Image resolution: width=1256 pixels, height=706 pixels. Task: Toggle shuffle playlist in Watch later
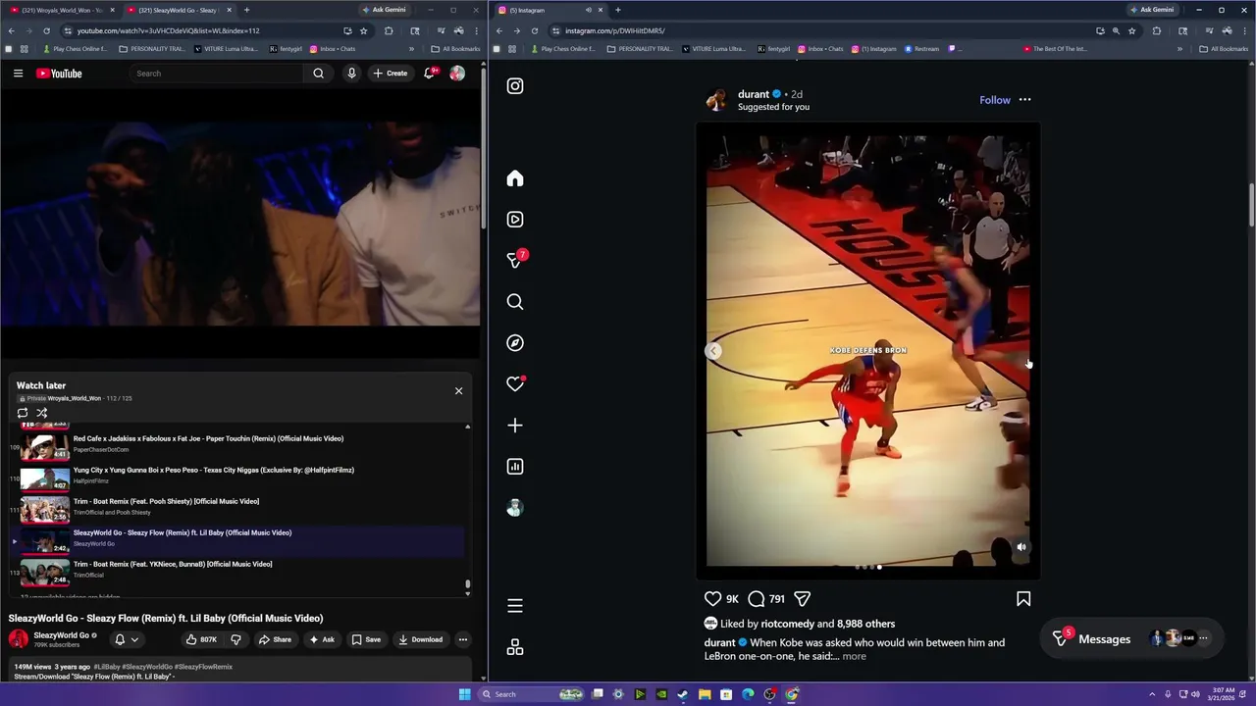click(42, 413)
